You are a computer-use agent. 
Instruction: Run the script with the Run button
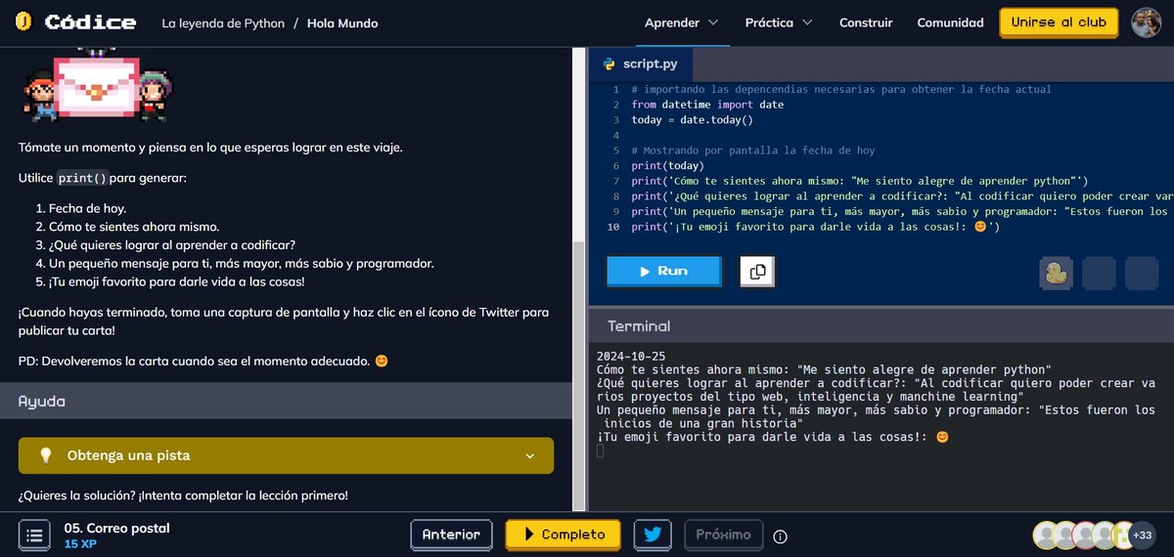663,272
